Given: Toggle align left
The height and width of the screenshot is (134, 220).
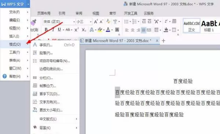Looking at the screenshot, I should [x=127, y=30].
